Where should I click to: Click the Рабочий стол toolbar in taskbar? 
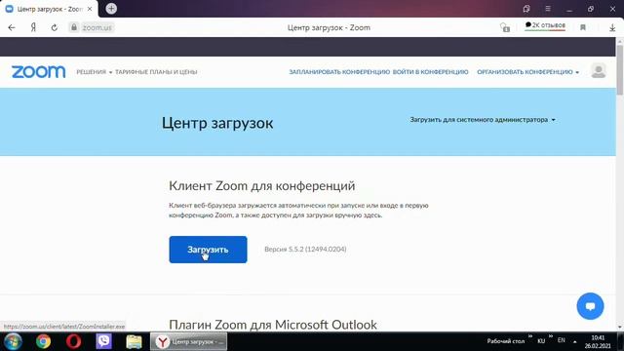tap(505, 341)
